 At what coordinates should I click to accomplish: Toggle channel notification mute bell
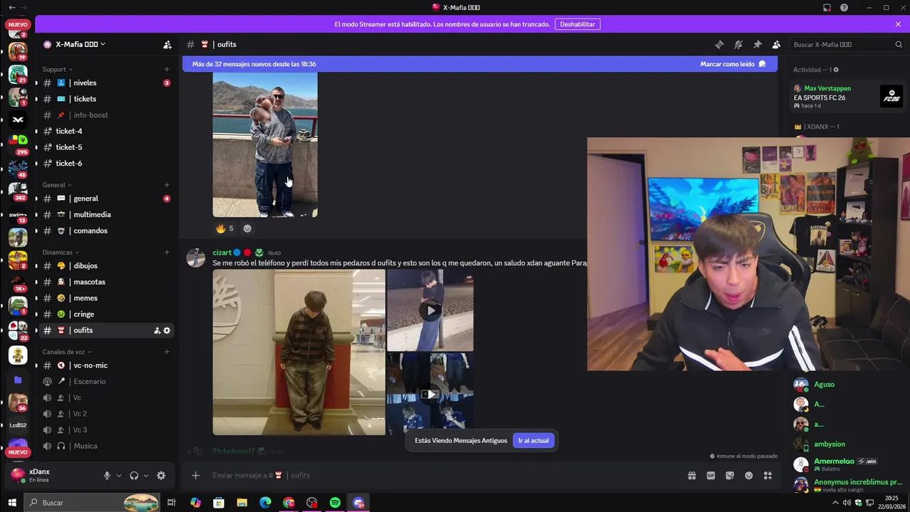(x=738, y=44)
